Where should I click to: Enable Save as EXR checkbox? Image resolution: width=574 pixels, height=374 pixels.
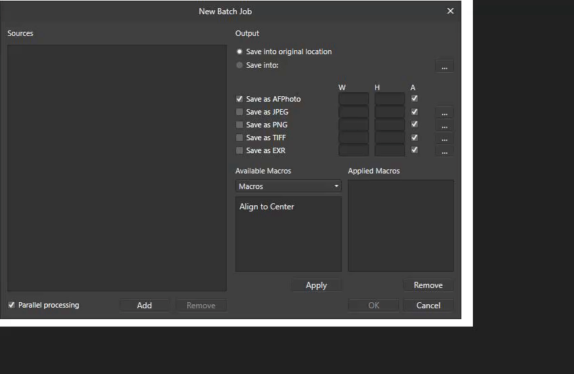click(240, 150)
